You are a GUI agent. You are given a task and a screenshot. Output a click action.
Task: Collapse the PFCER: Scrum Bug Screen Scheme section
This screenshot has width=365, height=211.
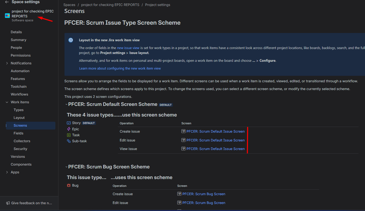[66, 166]
